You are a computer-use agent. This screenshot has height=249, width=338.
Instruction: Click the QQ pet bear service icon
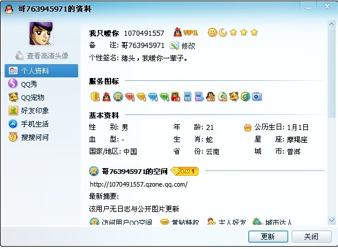click(x=234, y=96)
